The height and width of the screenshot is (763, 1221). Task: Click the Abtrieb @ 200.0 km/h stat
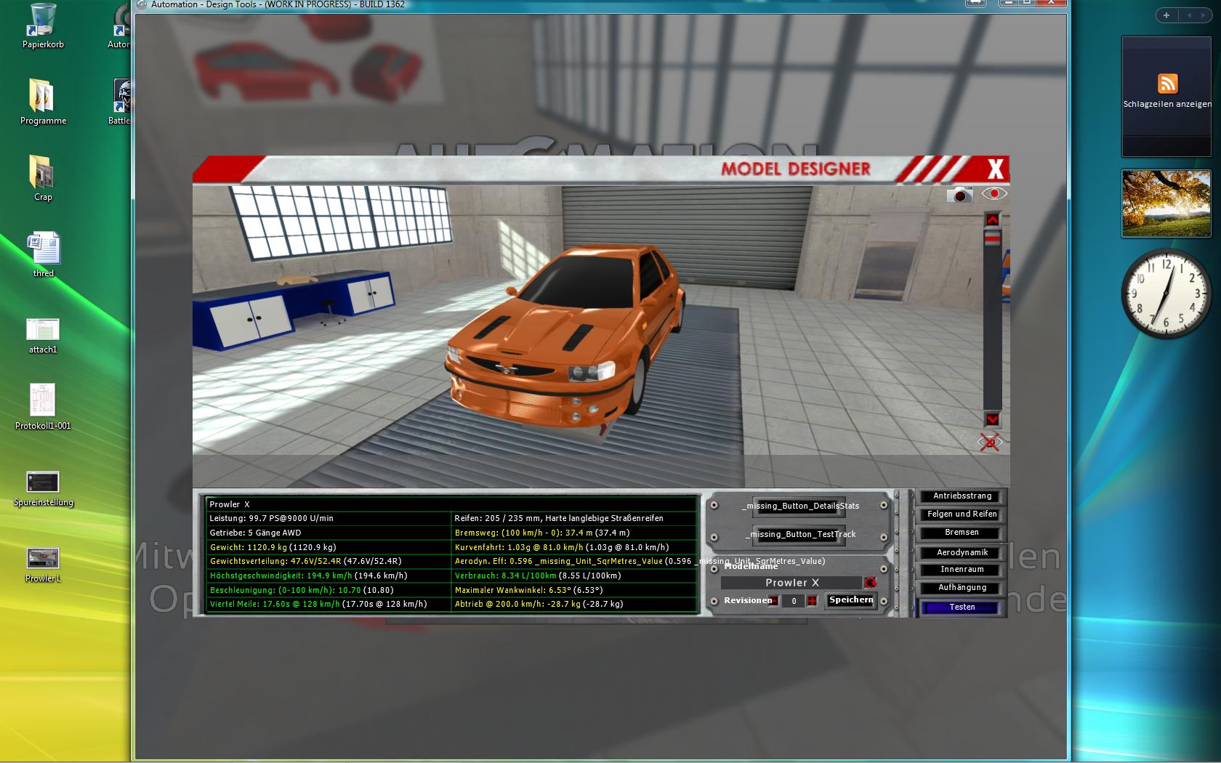(539, 604)
